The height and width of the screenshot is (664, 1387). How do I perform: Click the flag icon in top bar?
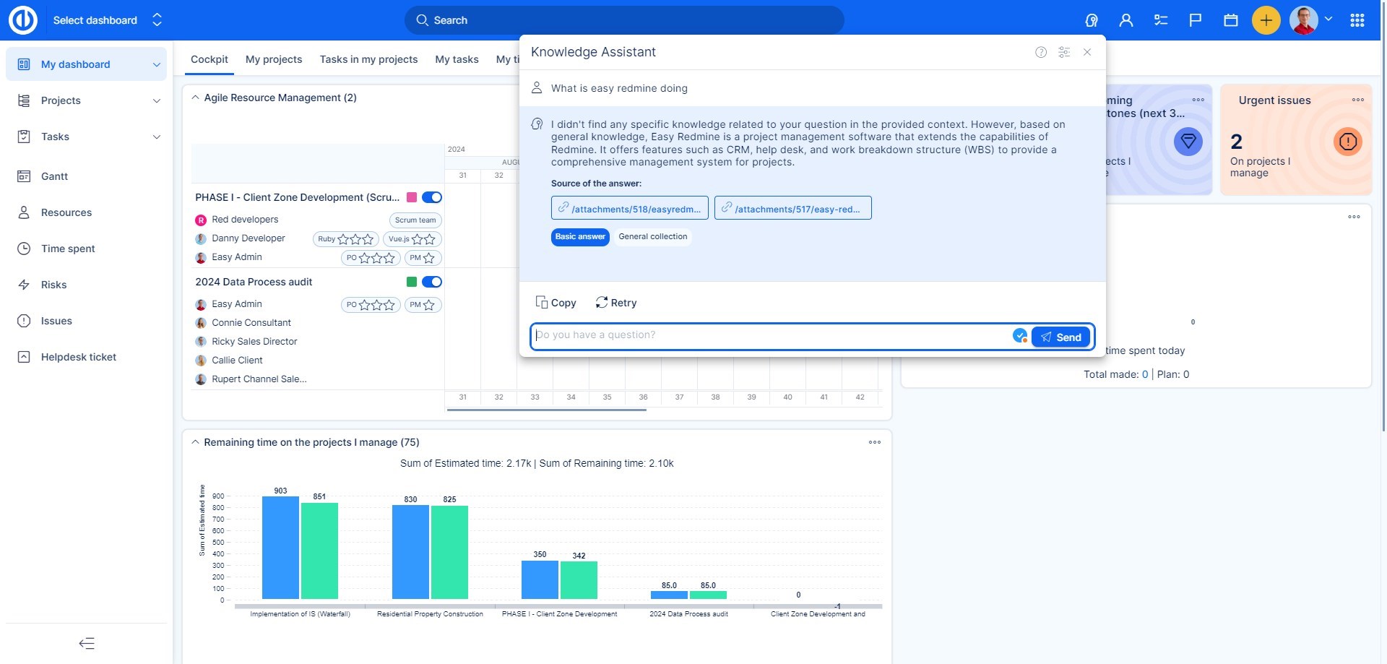[1196, 20]
